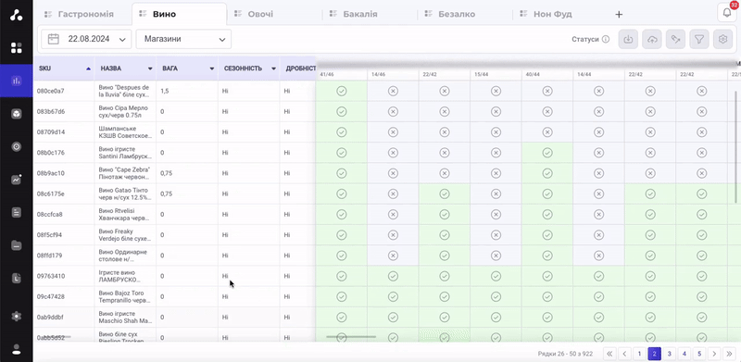
Task: Click the calendar icon in date field
Action: [54, 39]
